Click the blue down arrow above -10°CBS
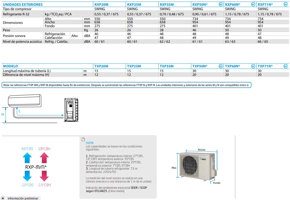The image size is (290, 200). [x=27, y=176]
